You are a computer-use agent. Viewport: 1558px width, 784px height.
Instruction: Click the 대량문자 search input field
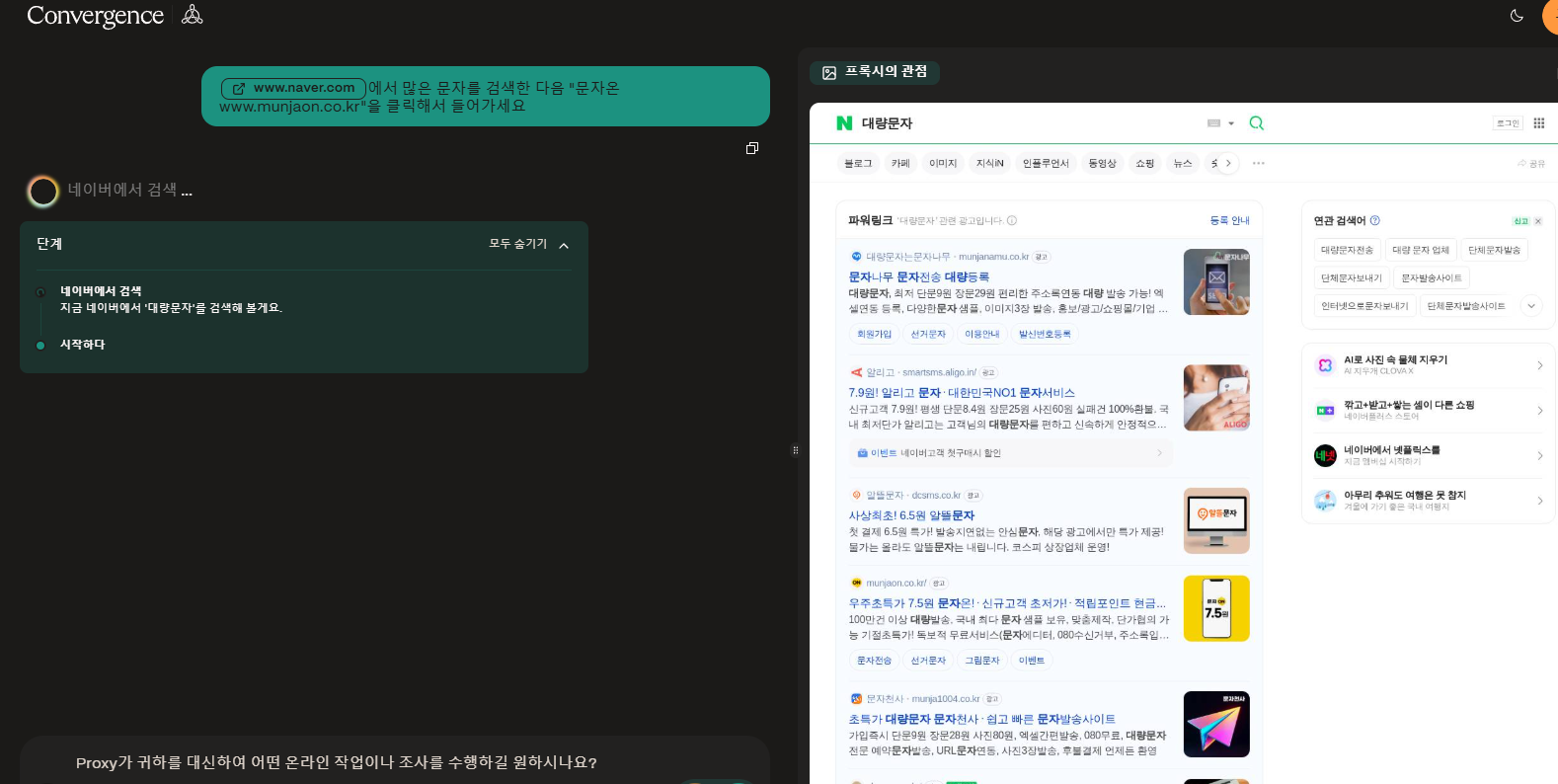pyautogui.click(x=1027, y=123)
